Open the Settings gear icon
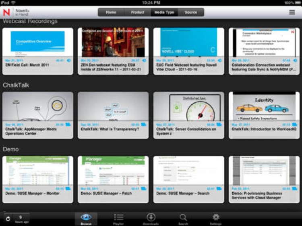This screenshot has width=302, height=226. click(x=216, y=217)
